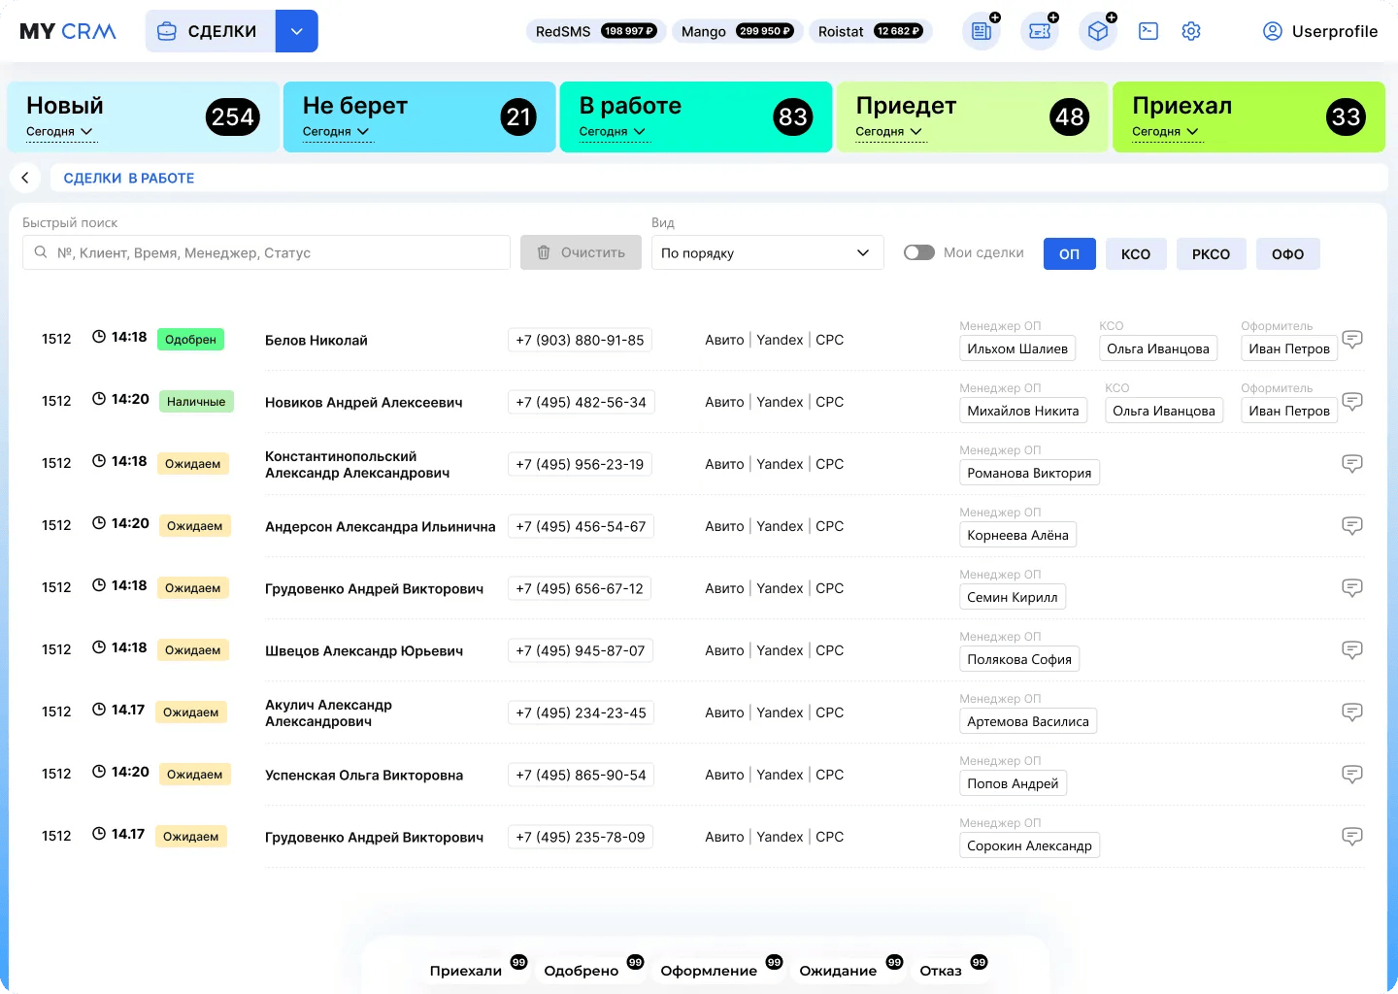Click the MY CRM logo
1398x994 pixels.
click(x=68, y=31)
